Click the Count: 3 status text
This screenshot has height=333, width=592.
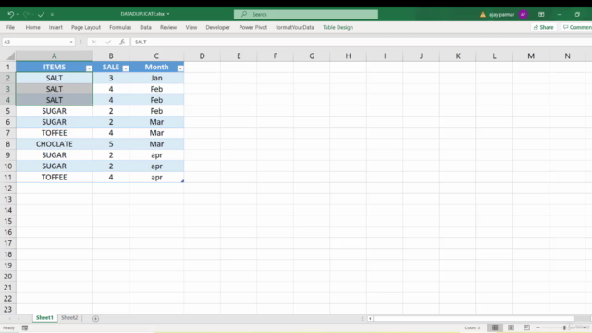(x=473, y=327)
